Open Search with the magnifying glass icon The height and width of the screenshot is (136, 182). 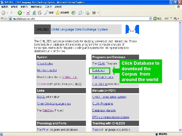click(x=46, y=13)
